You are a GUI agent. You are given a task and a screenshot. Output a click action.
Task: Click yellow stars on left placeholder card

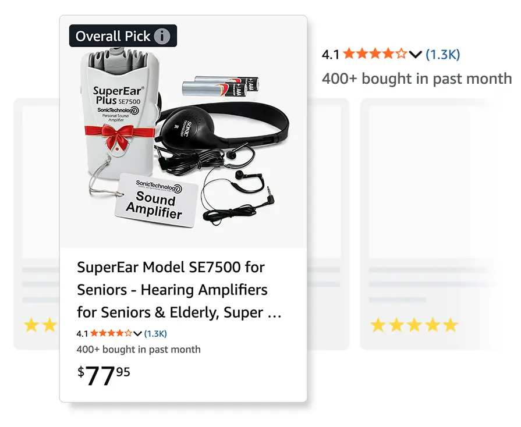40,325
